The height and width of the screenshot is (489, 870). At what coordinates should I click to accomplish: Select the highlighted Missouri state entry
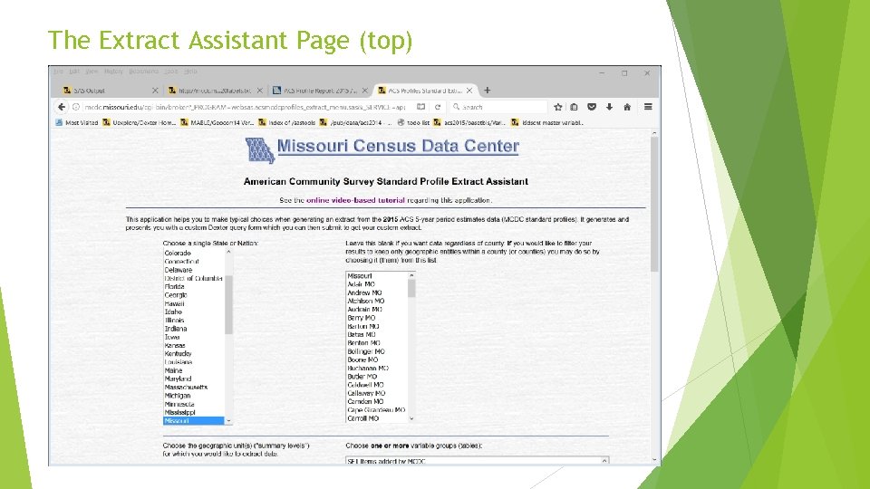coord(194,421)
